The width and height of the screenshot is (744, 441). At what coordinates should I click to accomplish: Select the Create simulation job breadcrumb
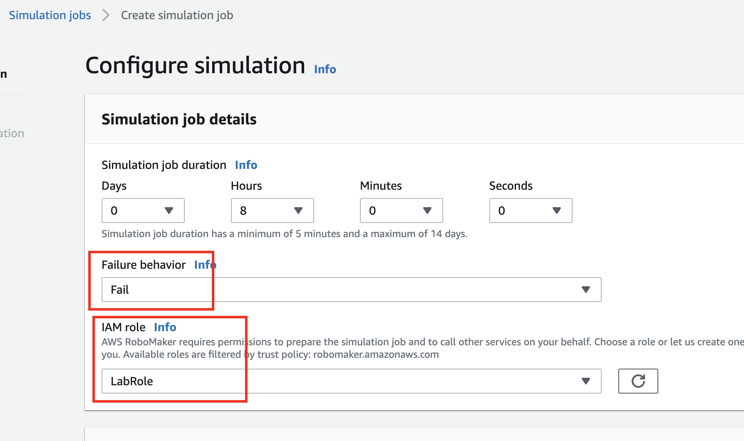click(177, 15)
